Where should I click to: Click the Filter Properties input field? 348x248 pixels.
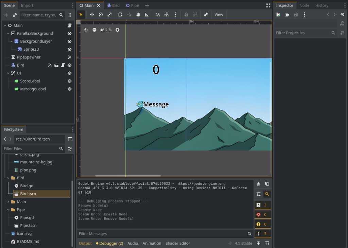(x=302, y=33)
